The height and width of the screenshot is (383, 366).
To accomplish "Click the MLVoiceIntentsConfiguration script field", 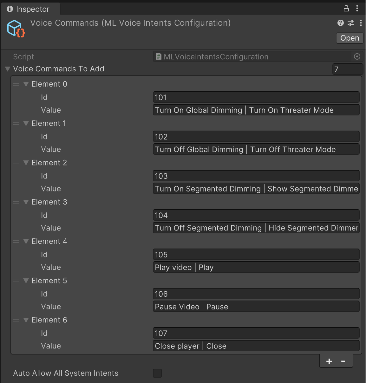I will coord(254,57).
